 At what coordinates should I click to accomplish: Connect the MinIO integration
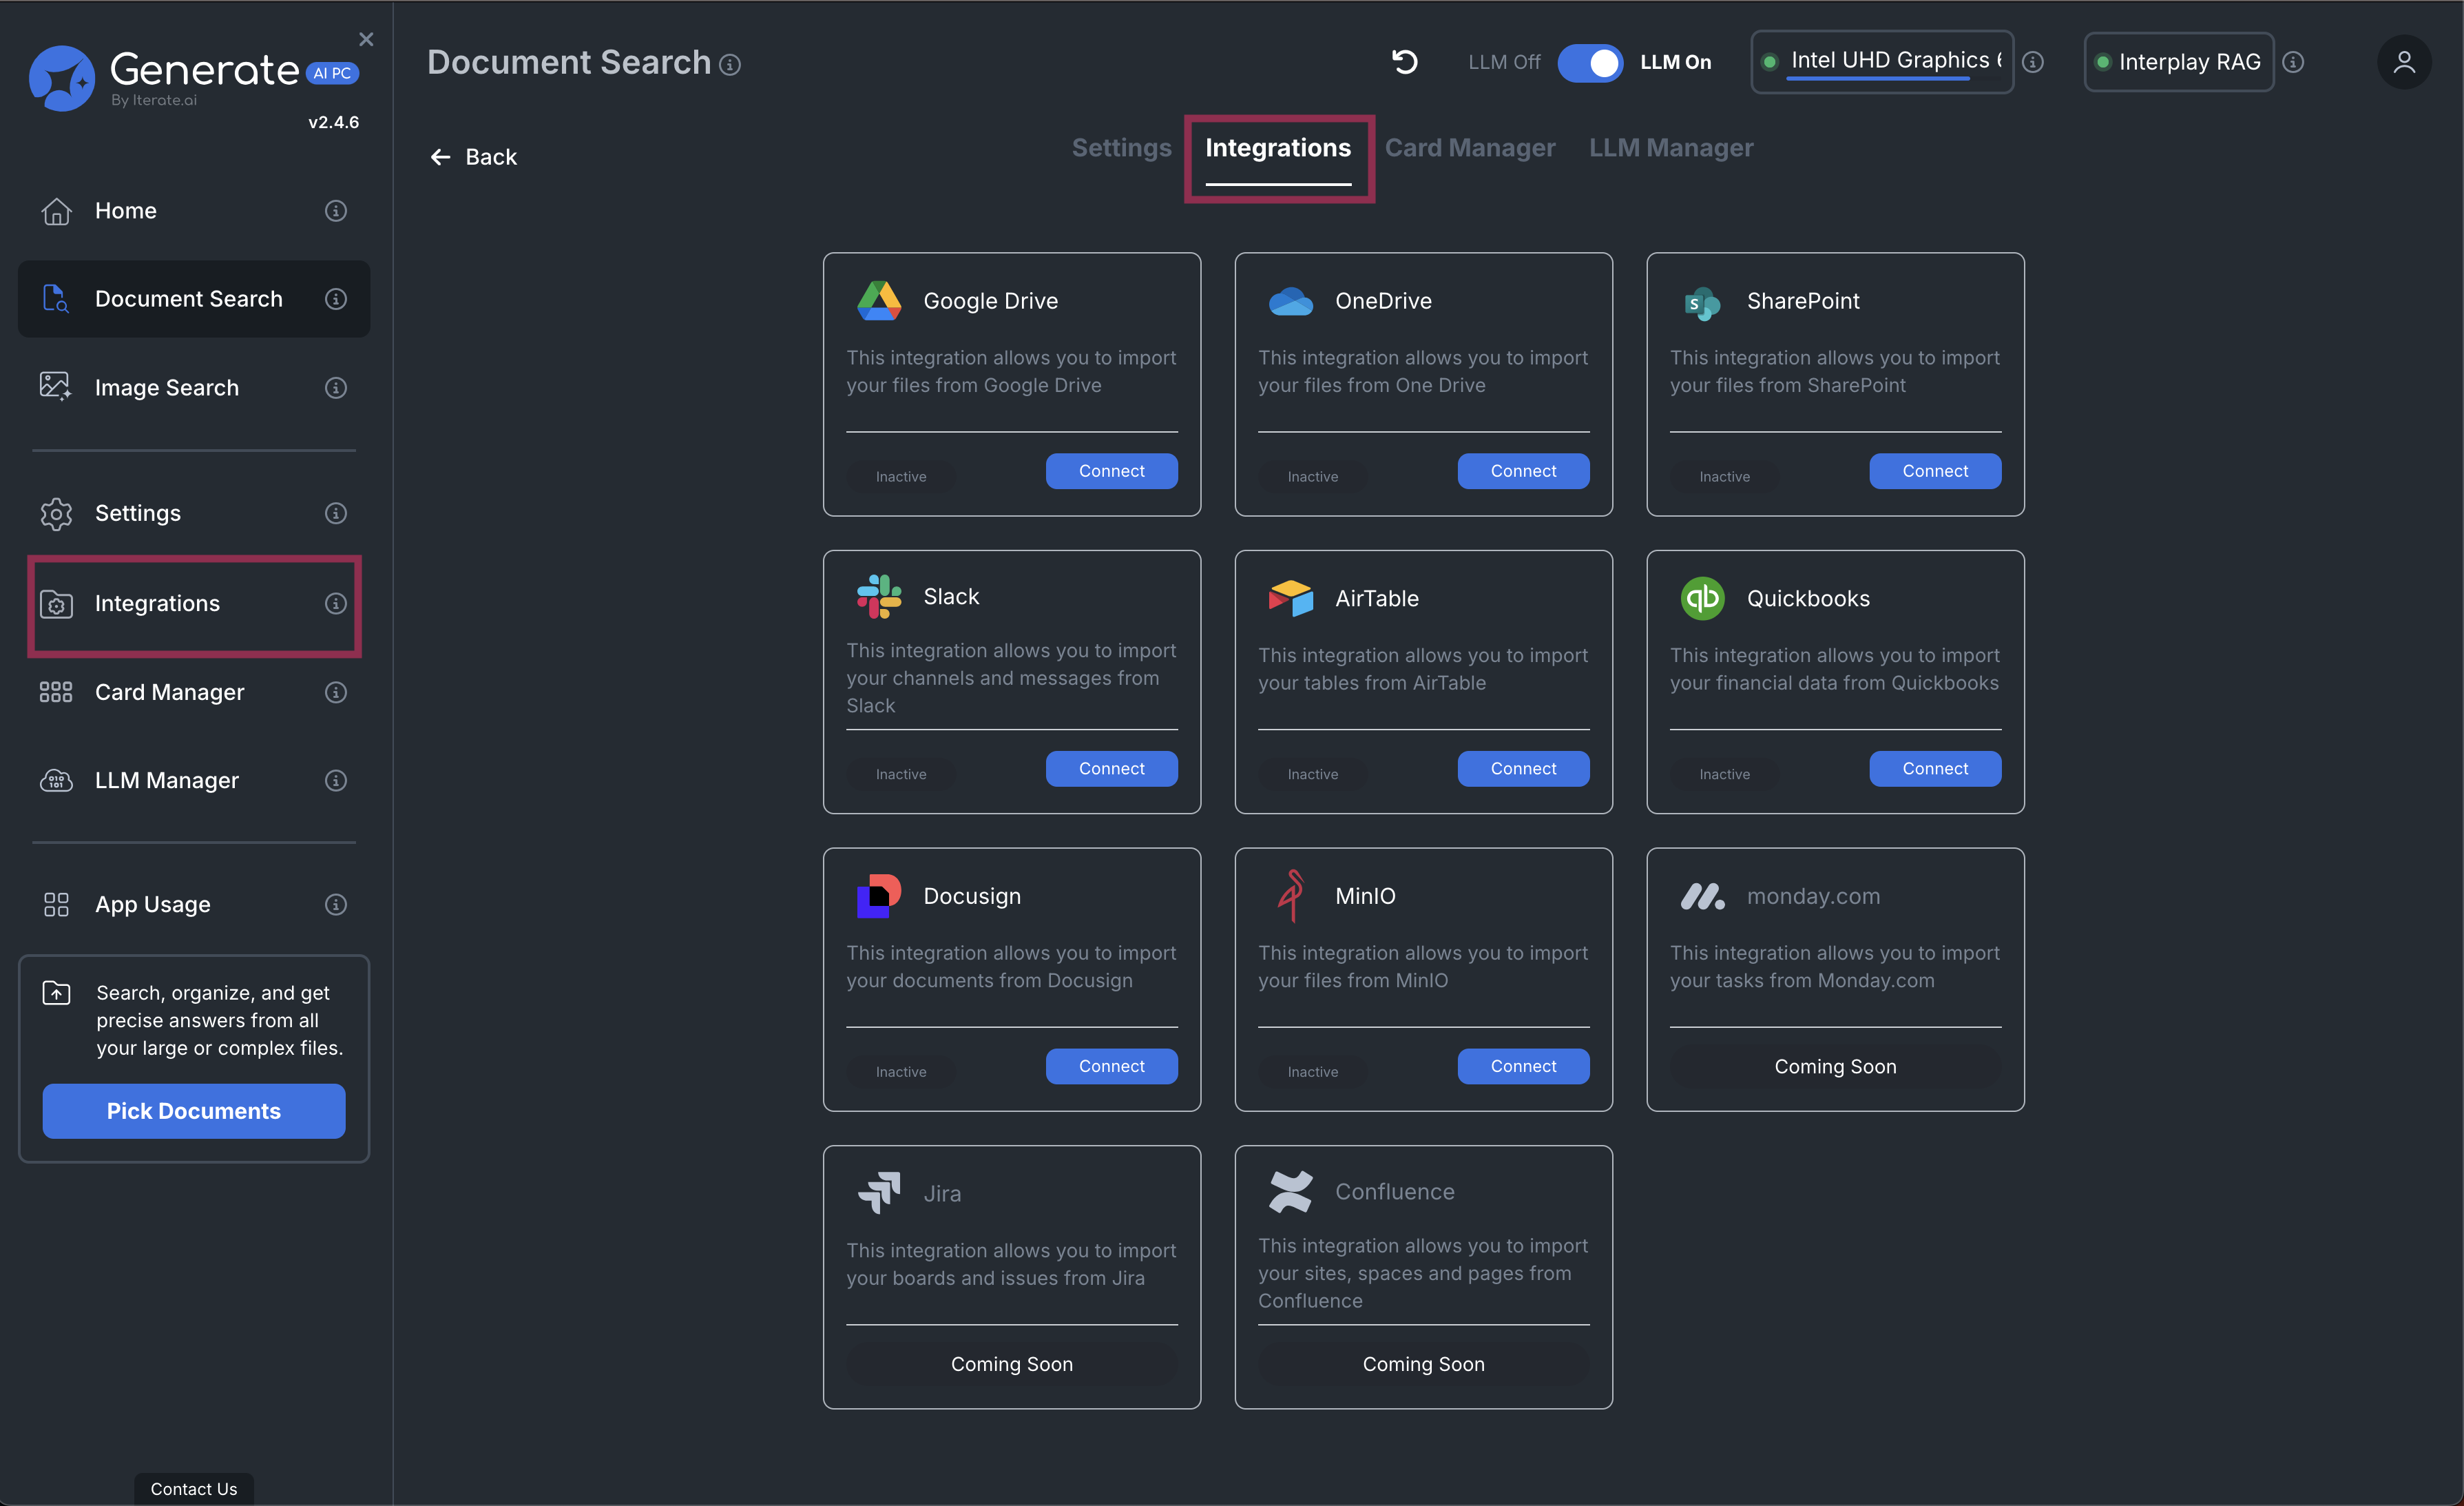[x=1523, y=1066]
